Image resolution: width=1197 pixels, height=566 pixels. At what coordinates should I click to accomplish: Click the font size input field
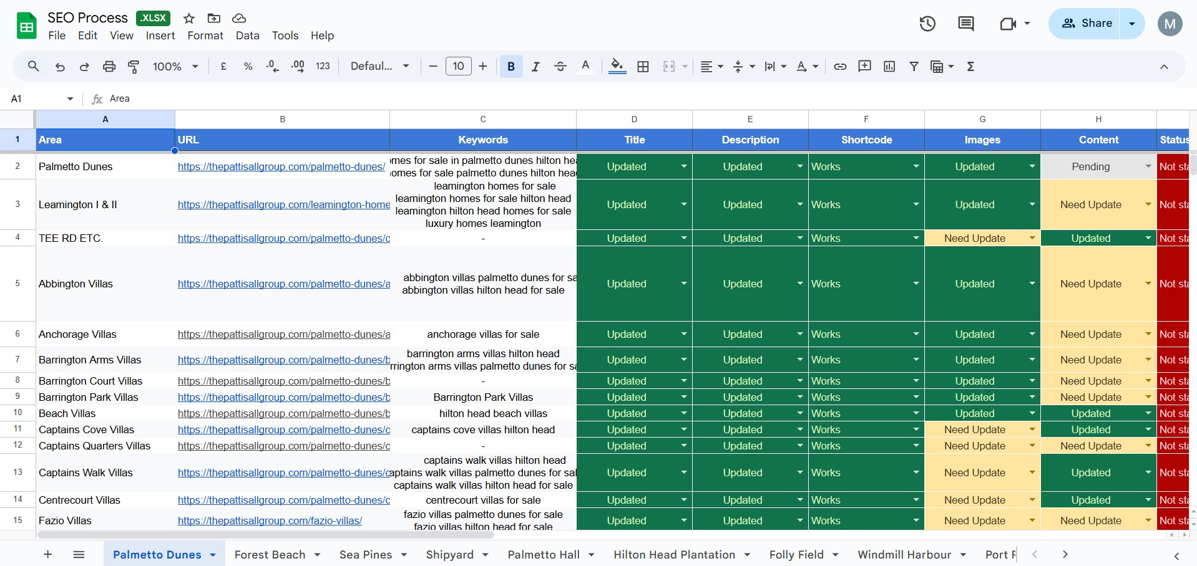458,67
